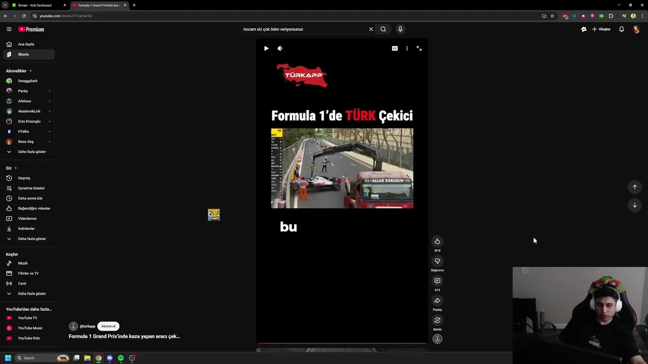648x364 pixels.
Task: Mute the Shorts volume speaker icon
Action: pyautogui.click(x=280, y=49)
